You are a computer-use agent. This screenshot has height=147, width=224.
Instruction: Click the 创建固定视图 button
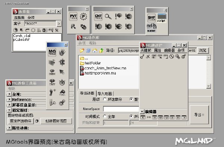tap(56, 121)
